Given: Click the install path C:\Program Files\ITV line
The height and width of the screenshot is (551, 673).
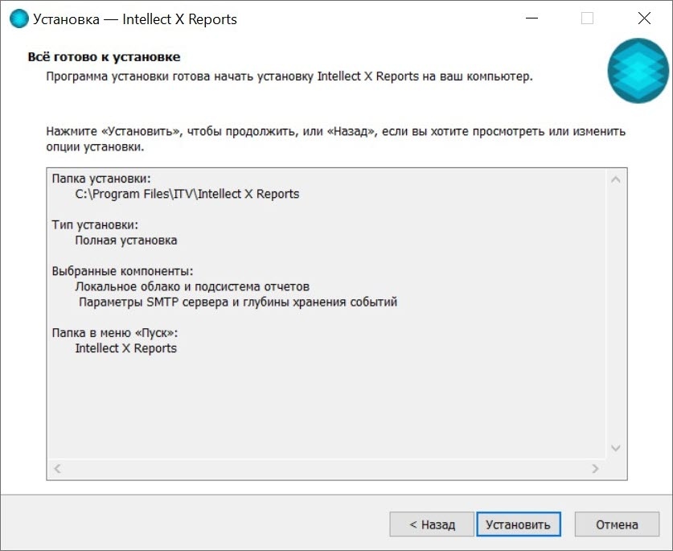Looking at the screenshot, I should [187, 194].
